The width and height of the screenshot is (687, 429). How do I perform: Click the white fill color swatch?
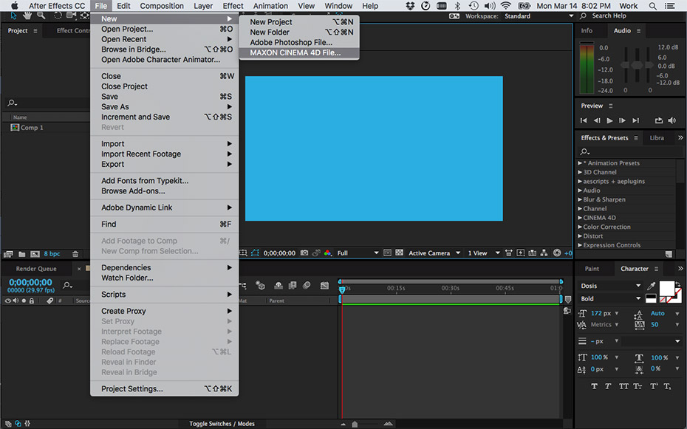666,286
